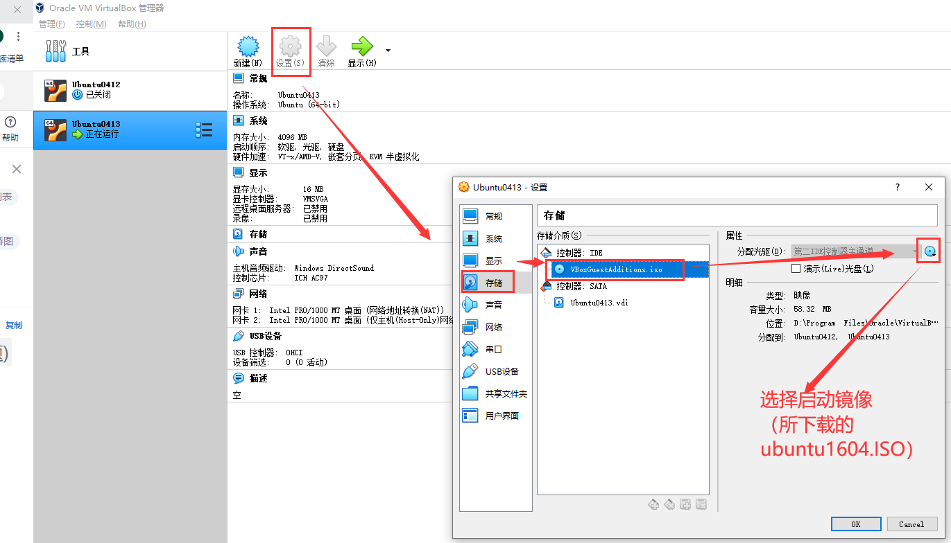The width and height of the screenshot is (951, 543).
Task: Open the 系统 section header in details
Action: [258, 121]
